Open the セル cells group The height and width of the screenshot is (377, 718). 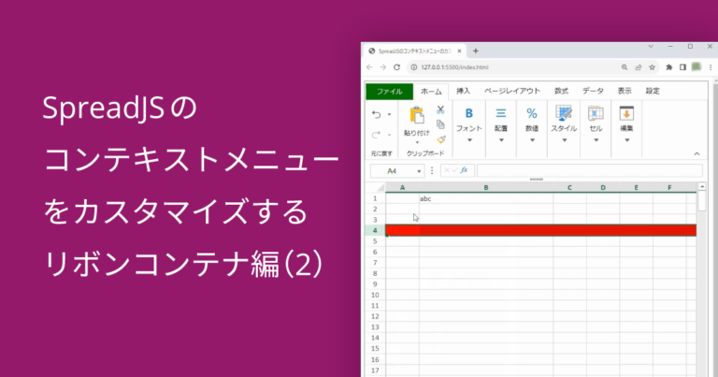click(596, 125)
